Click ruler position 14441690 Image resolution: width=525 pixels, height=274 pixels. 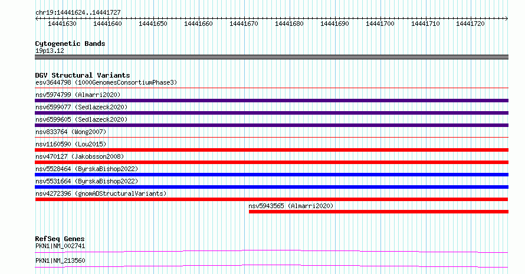pyautogui.click(x=335, y=24)
